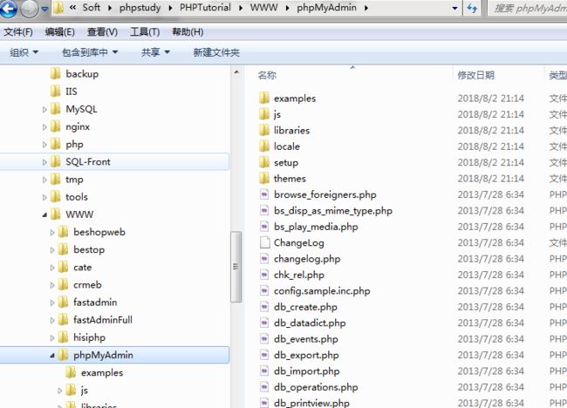Select examples folder icon in file list

264,98
